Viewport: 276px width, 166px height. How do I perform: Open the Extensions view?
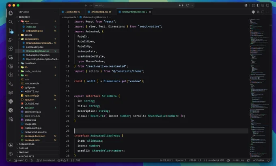[11, 49]
